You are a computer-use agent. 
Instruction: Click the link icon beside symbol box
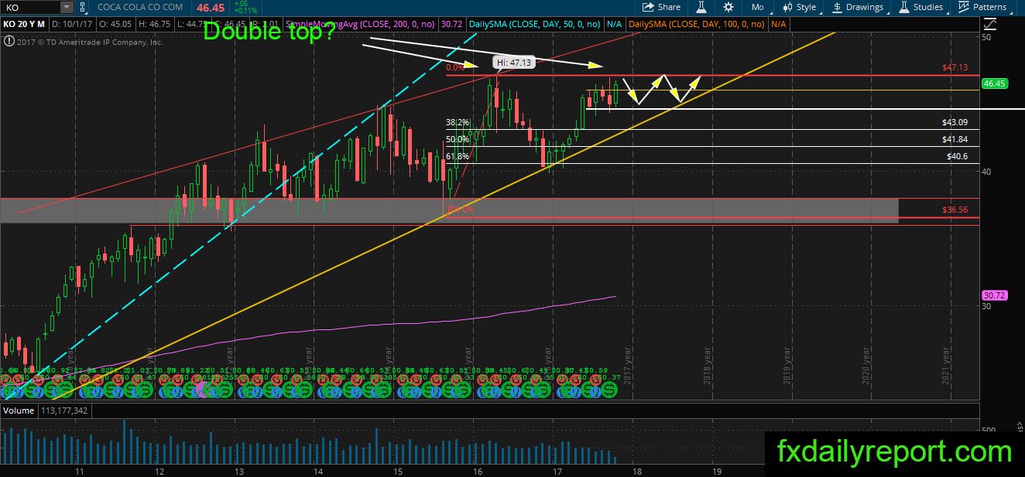coord(82,7)
